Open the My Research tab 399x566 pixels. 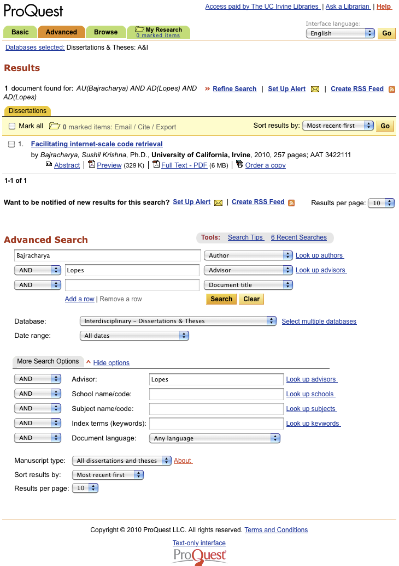159,32
